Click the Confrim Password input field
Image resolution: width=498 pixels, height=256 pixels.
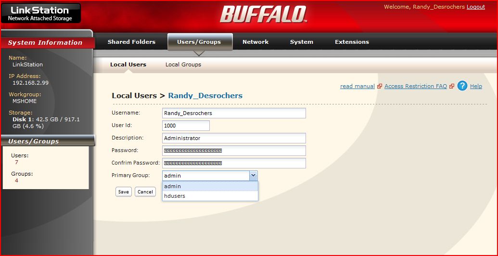[234, 163]
